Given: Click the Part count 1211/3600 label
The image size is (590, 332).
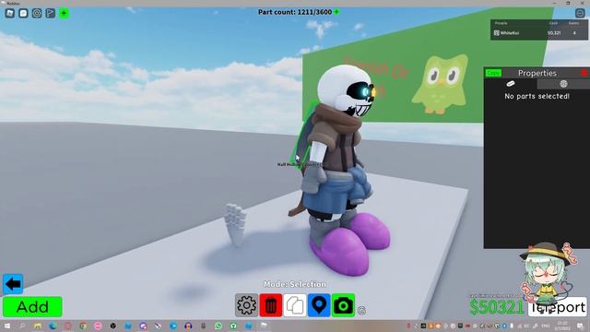Looking at the screenshot, I should pos(295,12).
